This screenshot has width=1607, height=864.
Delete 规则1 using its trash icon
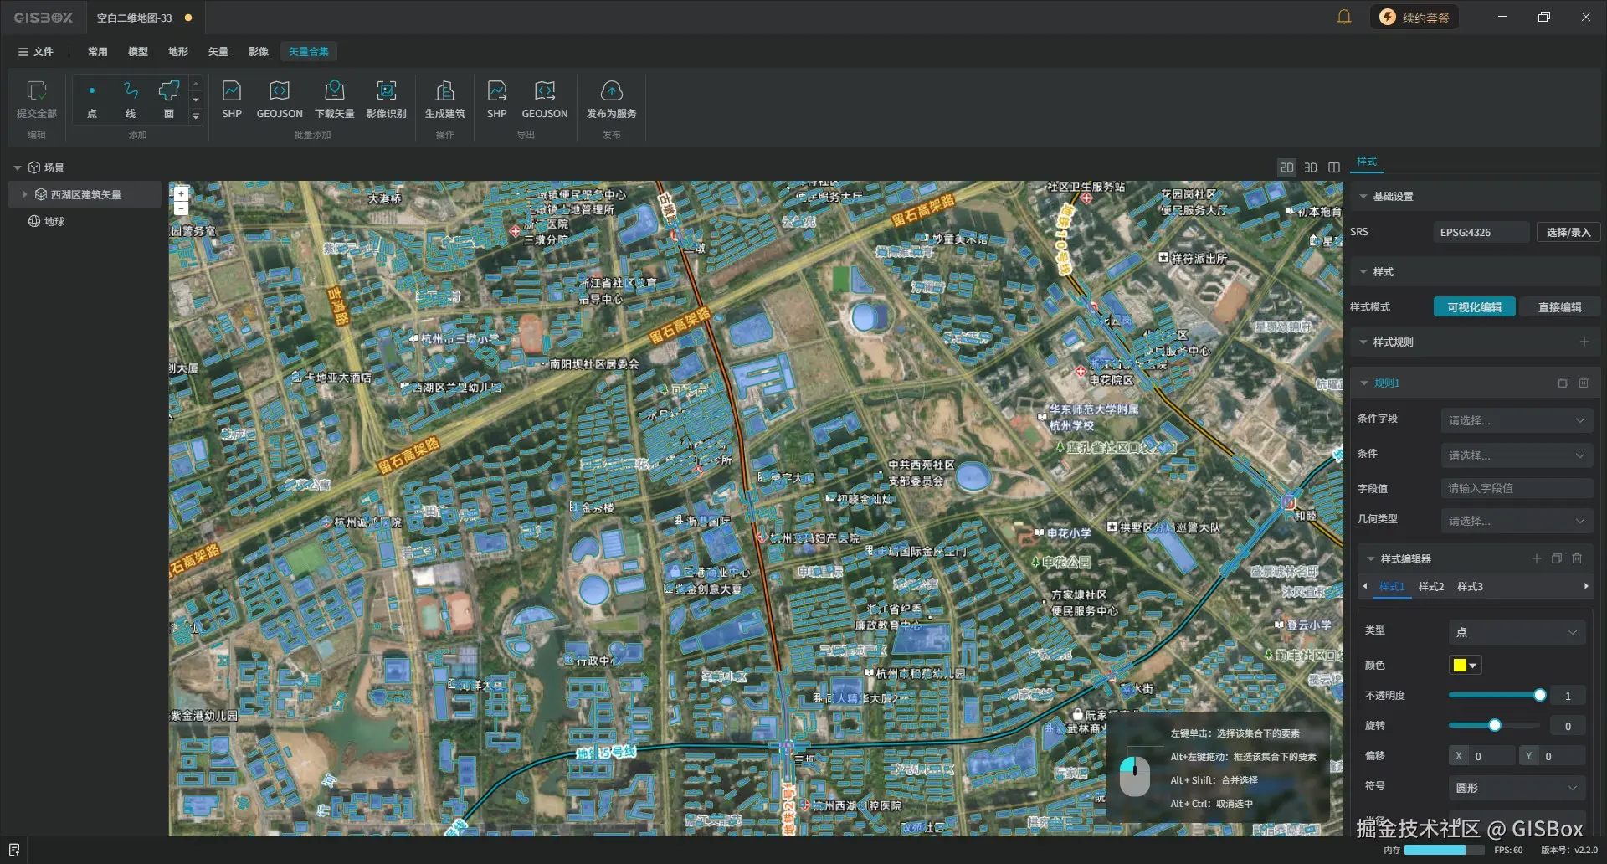click(1584, 383)
